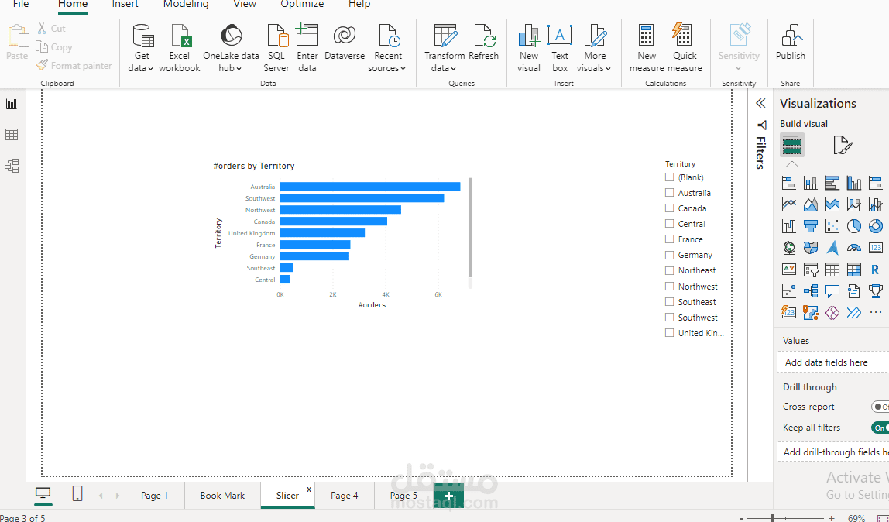889x522 pixels.
Task: Select the KPI visual
Action: click(788, 270)
